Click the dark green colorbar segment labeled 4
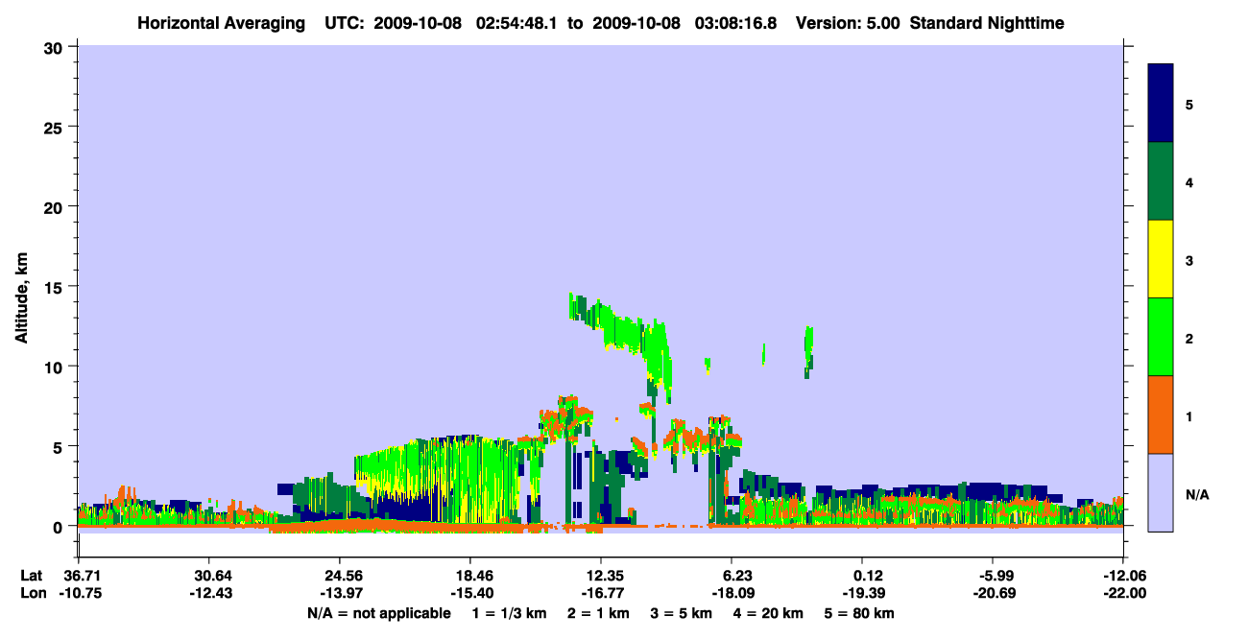1248x640 pixels. pyautogui.click(x=1161, y=181)
